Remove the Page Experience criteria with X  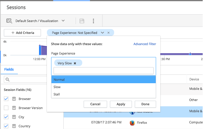(x=108, y=33)
